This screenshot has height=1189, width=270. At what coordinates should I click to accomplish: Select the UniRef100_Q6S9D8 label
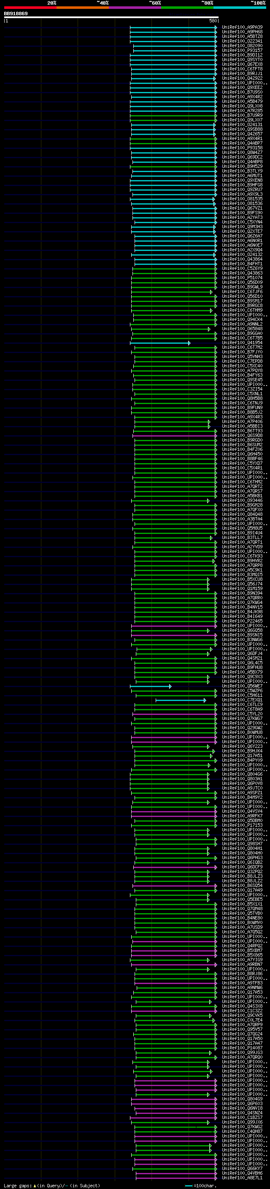[x=242, y=436]
